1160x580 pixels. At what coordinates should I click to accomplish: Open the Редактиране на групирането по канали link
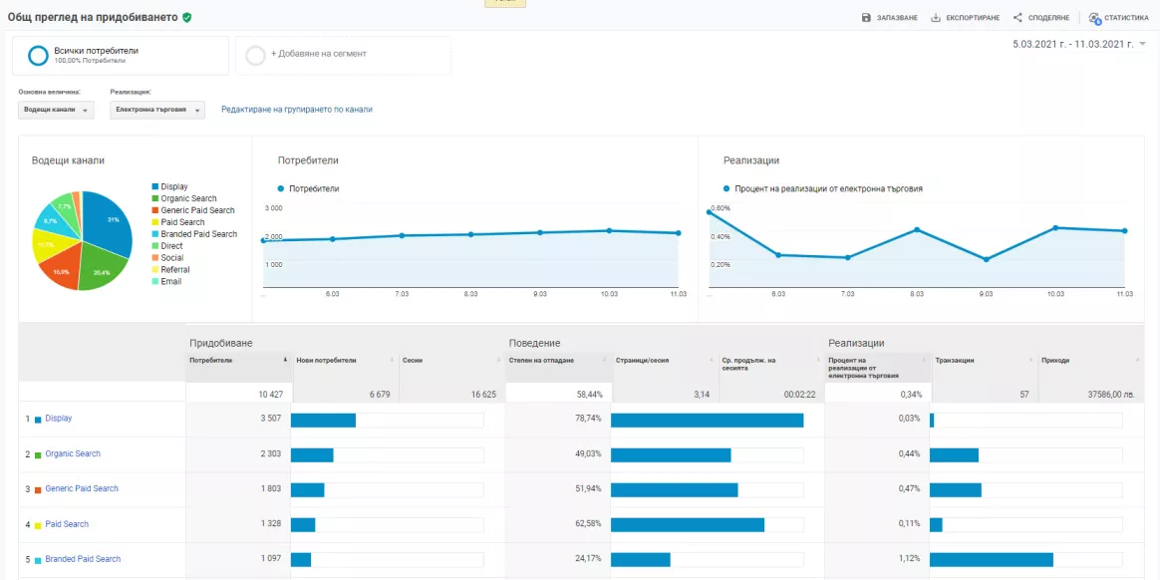click(297, 110)
